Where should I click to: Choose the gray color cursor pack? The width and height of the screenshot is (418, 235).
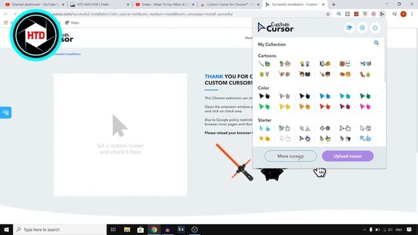(285, 96)
